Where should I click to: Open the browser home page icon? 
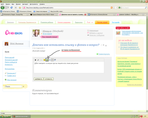(x=20, y=8)
